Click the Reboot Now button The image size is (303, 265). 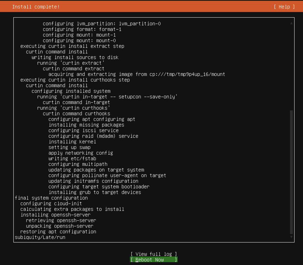click(x=154, y=260)
